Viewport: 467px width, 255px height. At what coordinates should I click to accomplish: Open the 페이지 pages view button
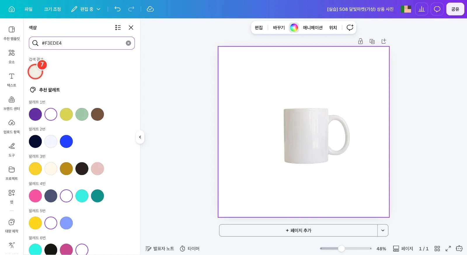point(403,249)
